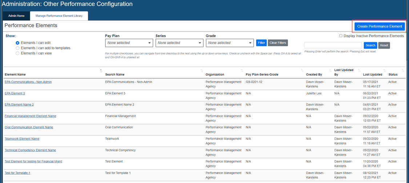Screen dimensions: 409x183
Task: Click the 08/12/2021 12:25 PM ET date
Action: [x=372, y=175]
